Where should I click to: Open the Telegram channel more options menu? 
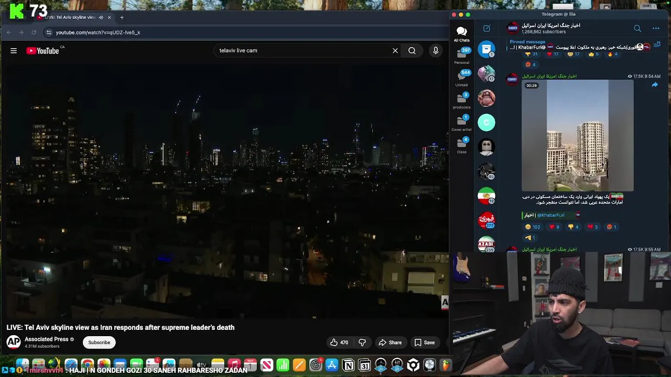click(x=656, y=28)
